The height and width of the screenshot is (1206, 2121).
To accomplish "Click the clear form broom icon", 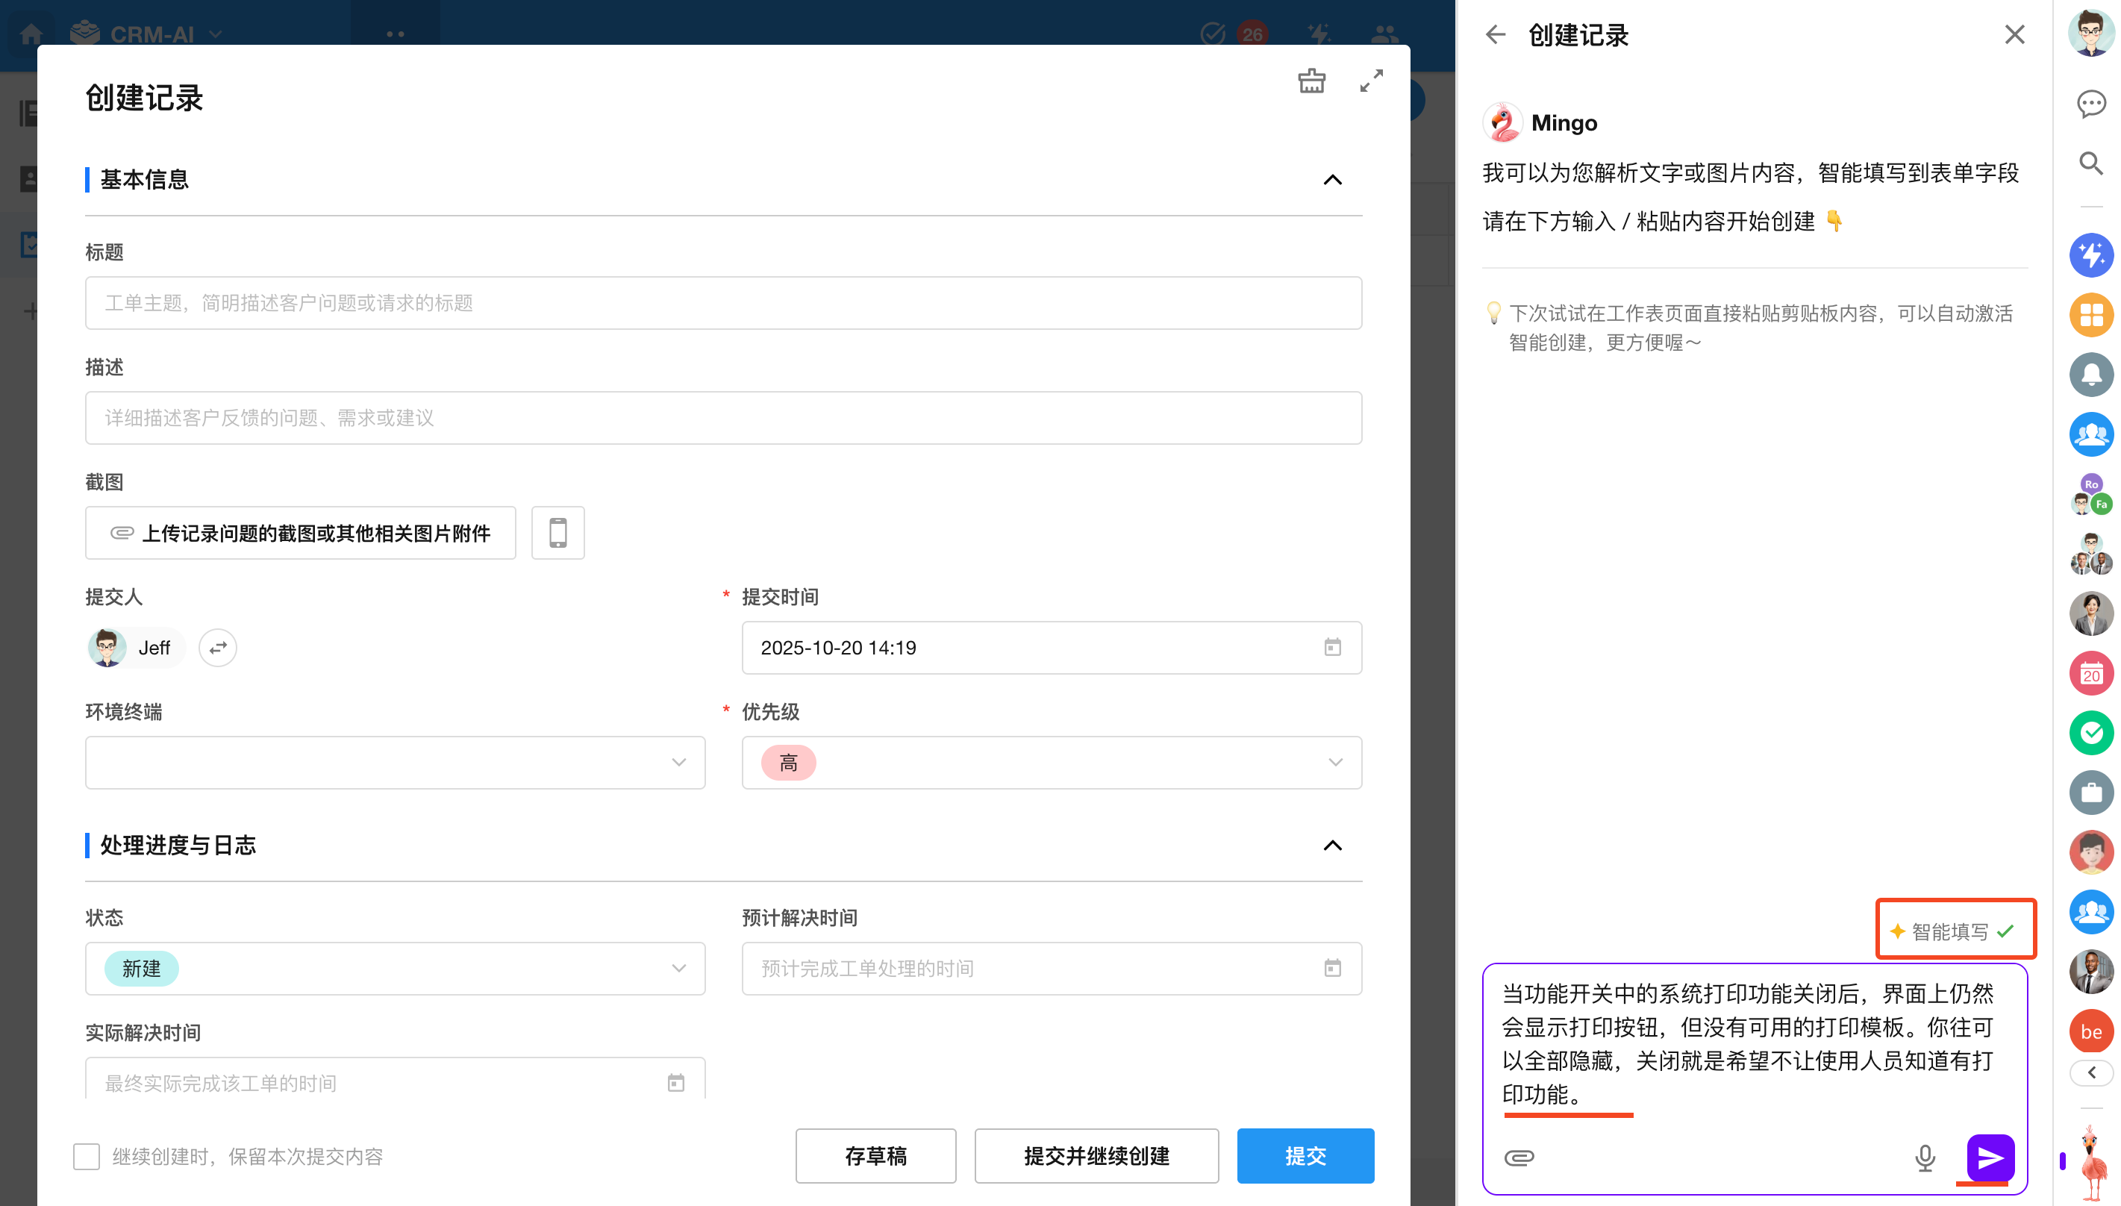I will coord(1311,81).
